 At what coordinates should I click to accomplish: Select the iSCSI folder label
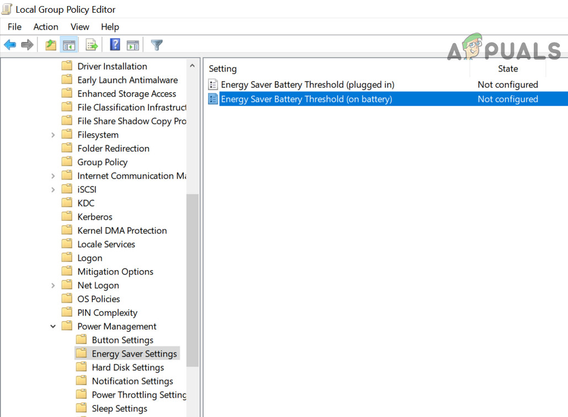coord(87,189)
